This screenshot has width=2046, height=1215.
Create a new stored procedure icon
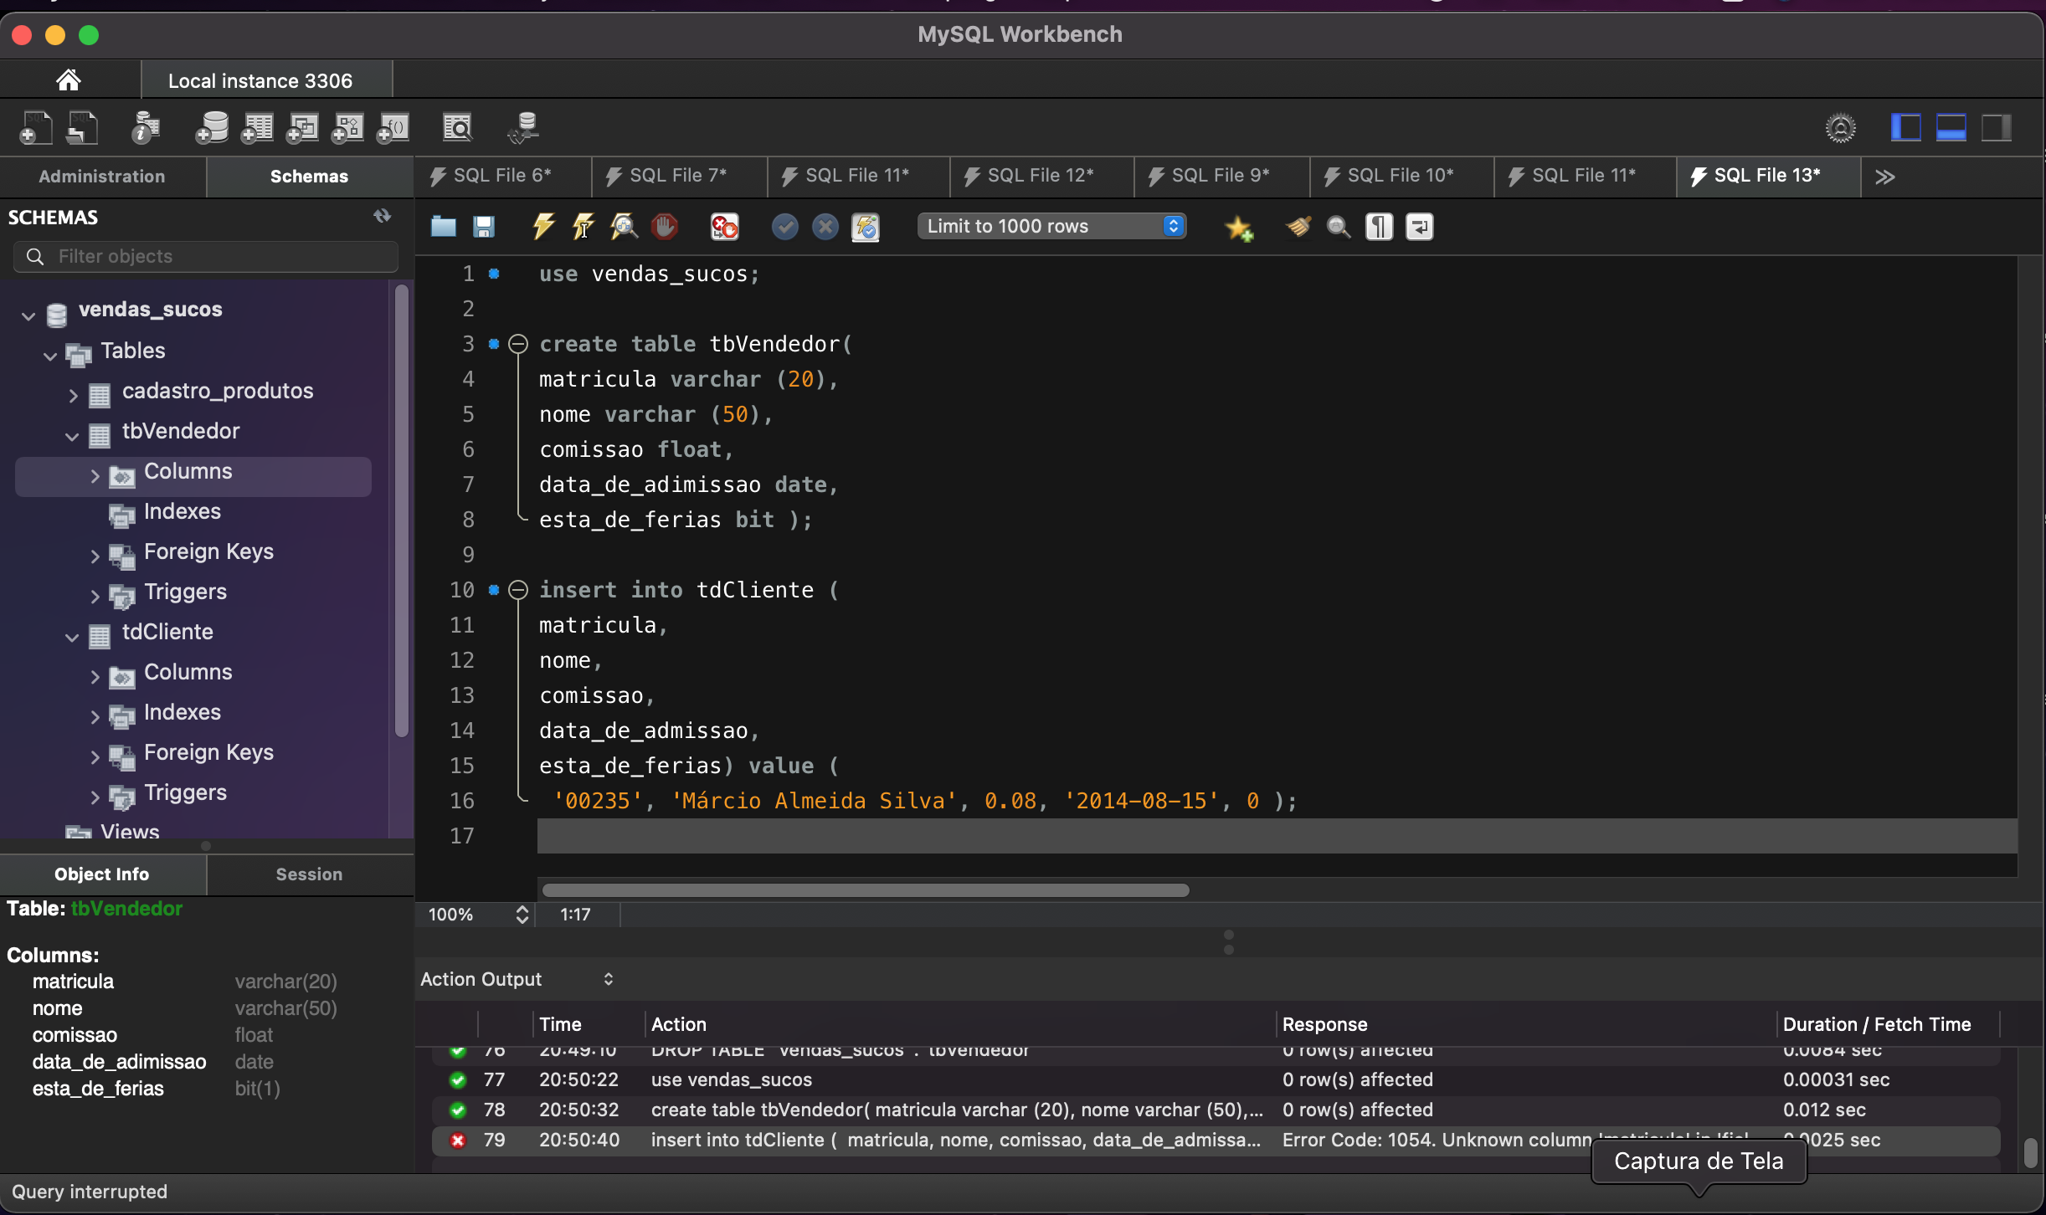pos(347,128)
